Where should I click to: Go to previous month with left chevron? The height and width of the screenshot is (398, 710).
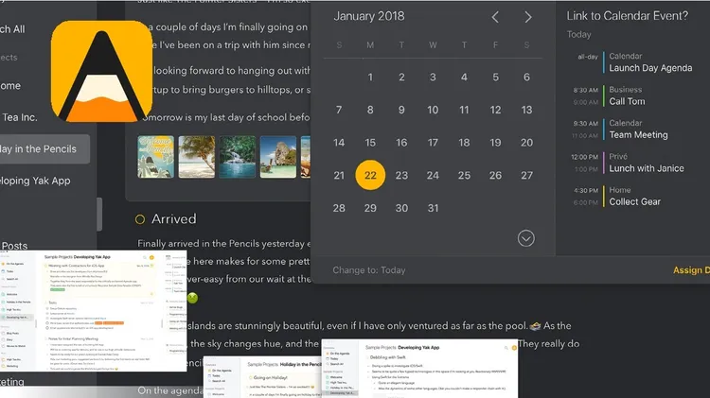tap(495, 17)
